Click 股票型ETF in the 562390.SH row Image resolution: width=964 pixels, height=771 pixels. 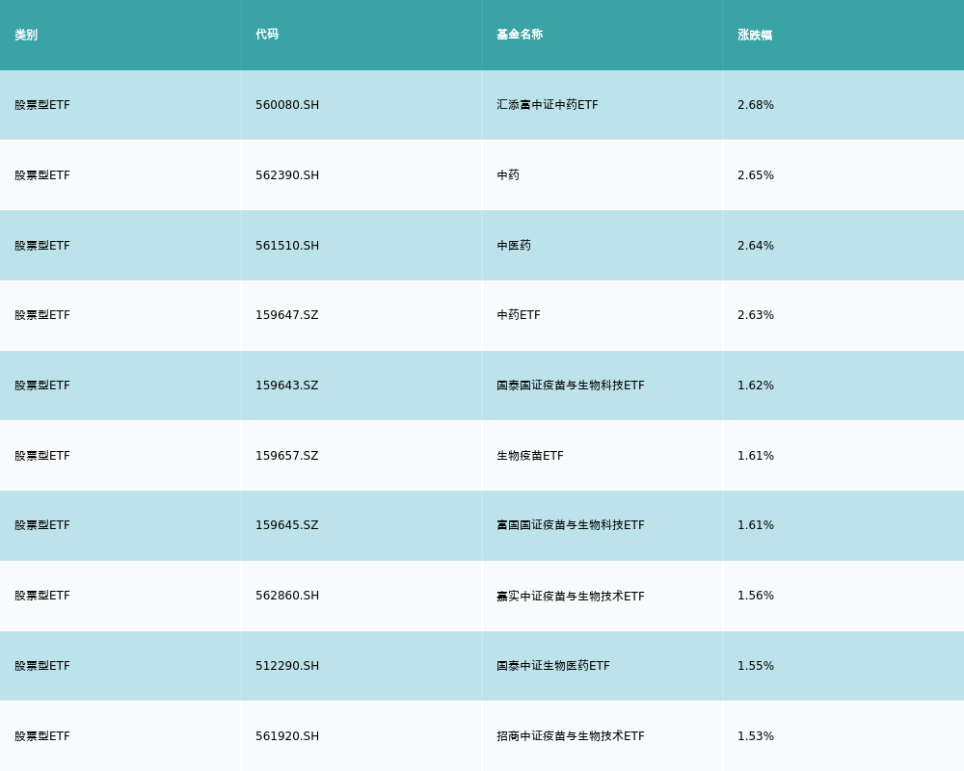tap(42, 175)
